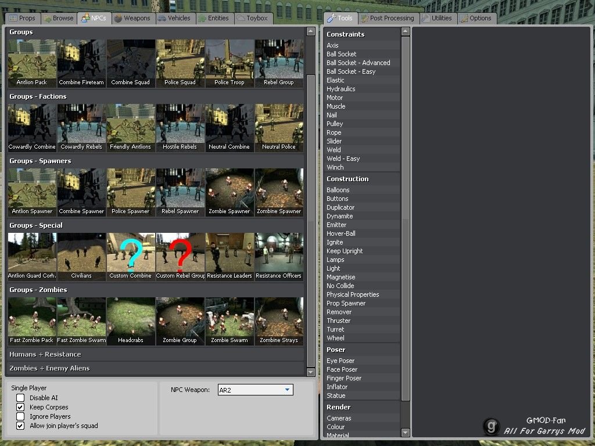The width and height of the screenshot is (595, 446).
Task: Choose the Resistance Officers group icon
Action: tap(279, 256)
